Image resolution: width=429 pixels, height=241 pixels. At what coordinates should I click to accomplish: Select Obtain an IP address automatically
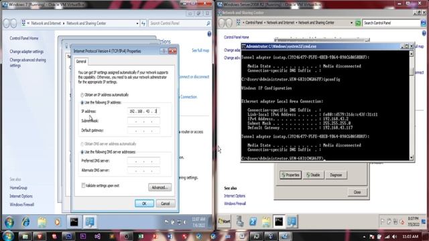click(x=82, y=95)
